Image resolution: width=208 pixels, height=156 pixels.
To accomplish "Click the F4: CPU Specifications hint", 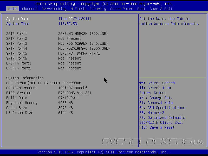I will (x=162, y=108).
